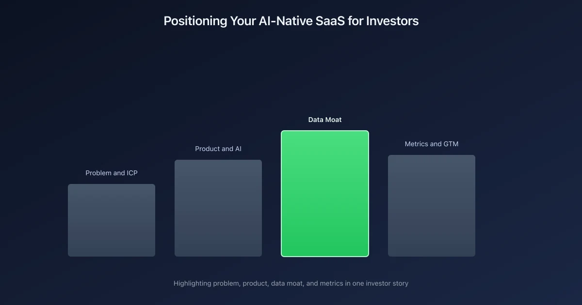Click "Highlighting" in the bottom caption
The width and height of the screenshot is (582, 305).
pyautogui.click(x=192, y=283)
